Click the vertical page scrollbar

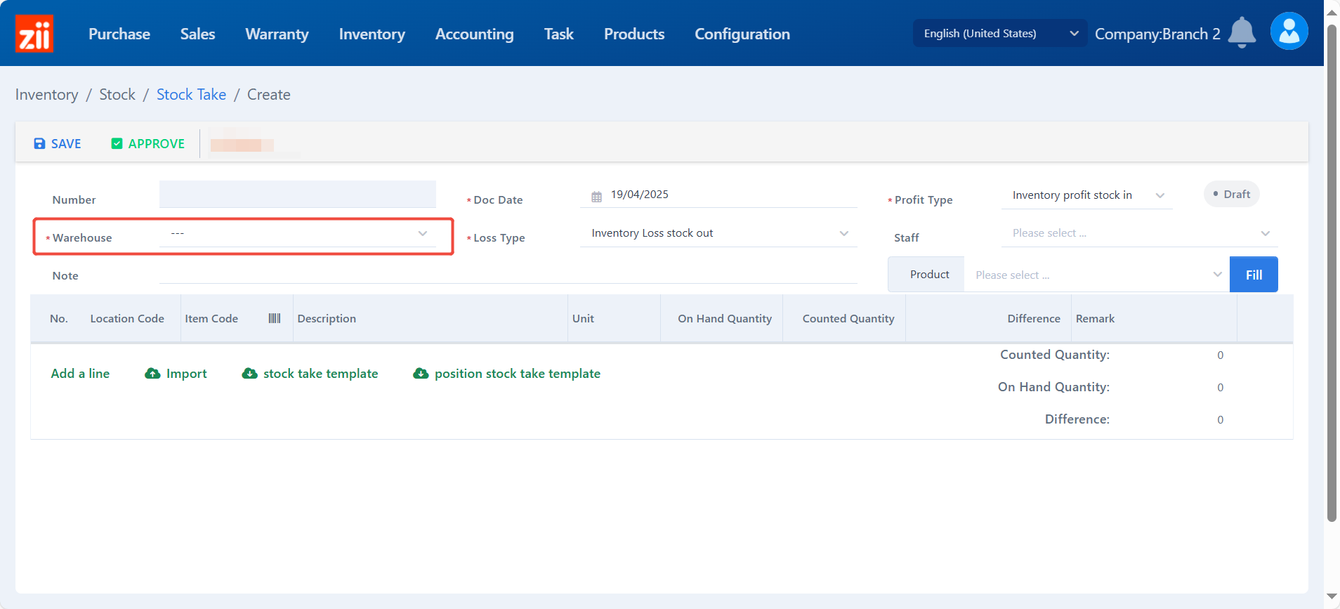click(x=1332, y=274)
